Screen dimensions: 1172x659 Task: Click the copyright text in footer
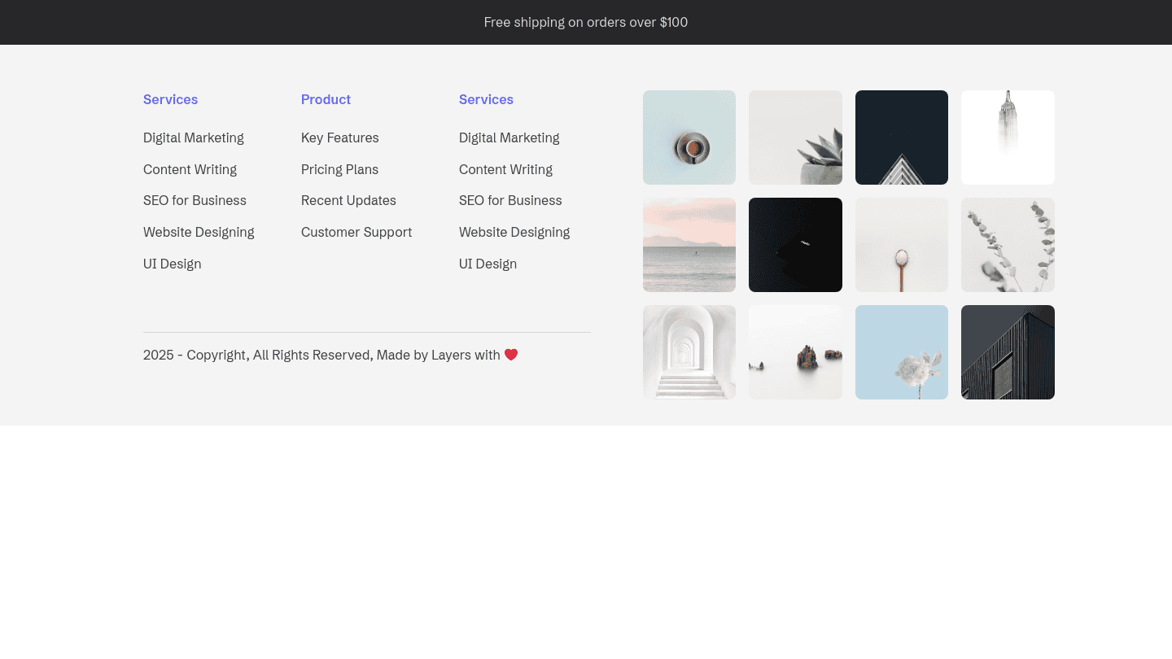pos(321,355)
